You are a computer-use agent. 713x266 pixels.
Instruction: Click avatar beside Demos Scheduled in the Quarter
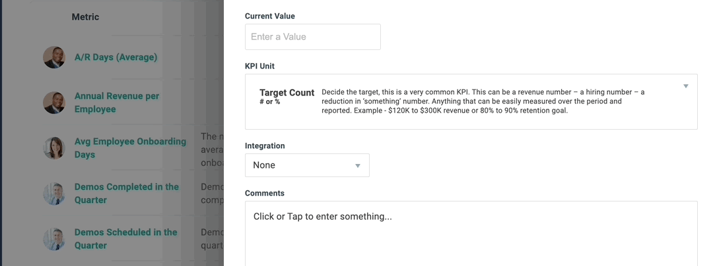54,239
